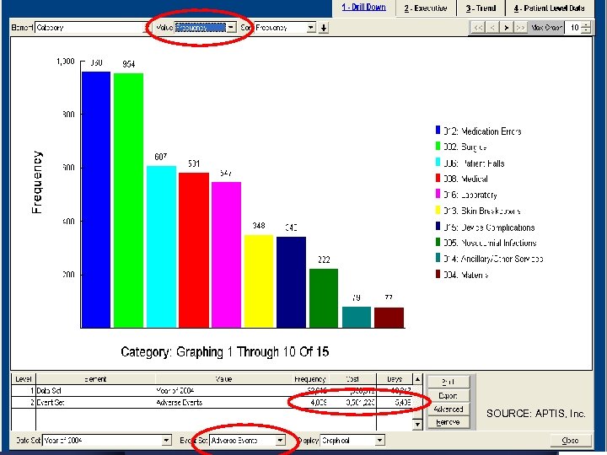Switch to the 1 - Drill Down tab
The image size is (607, 455).
point(364,8)
